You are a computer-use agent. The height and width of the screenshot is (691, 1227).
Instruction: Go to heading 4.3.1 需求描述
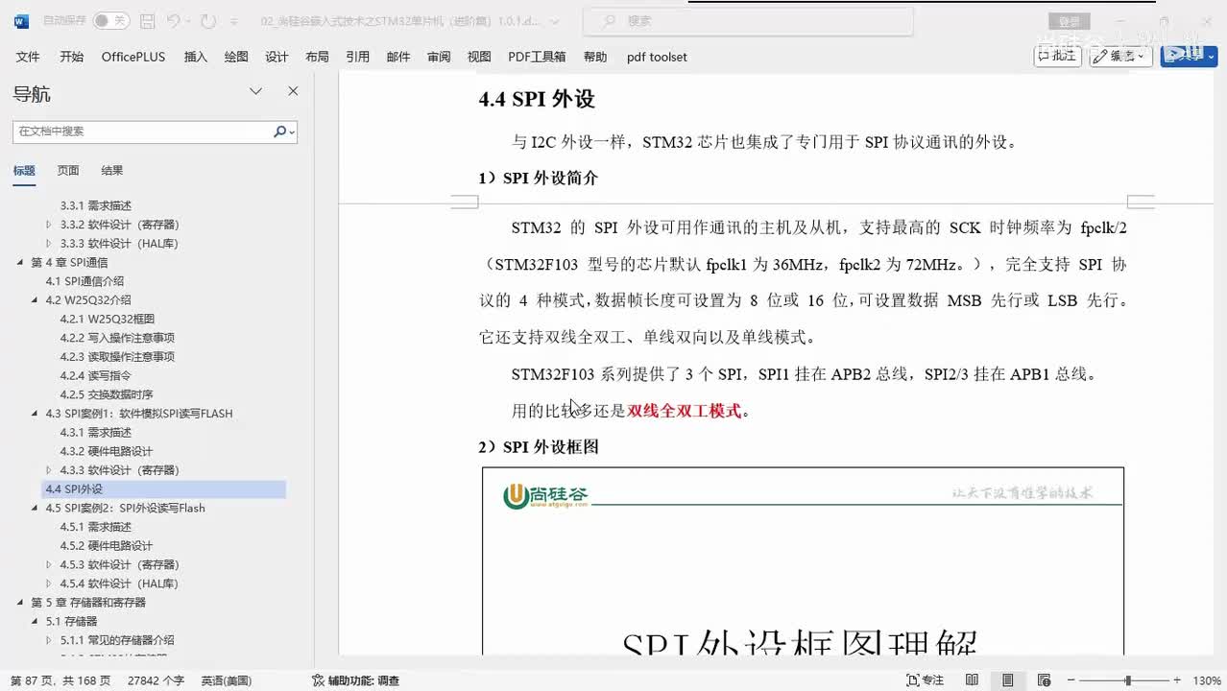[x=96, y=432]
